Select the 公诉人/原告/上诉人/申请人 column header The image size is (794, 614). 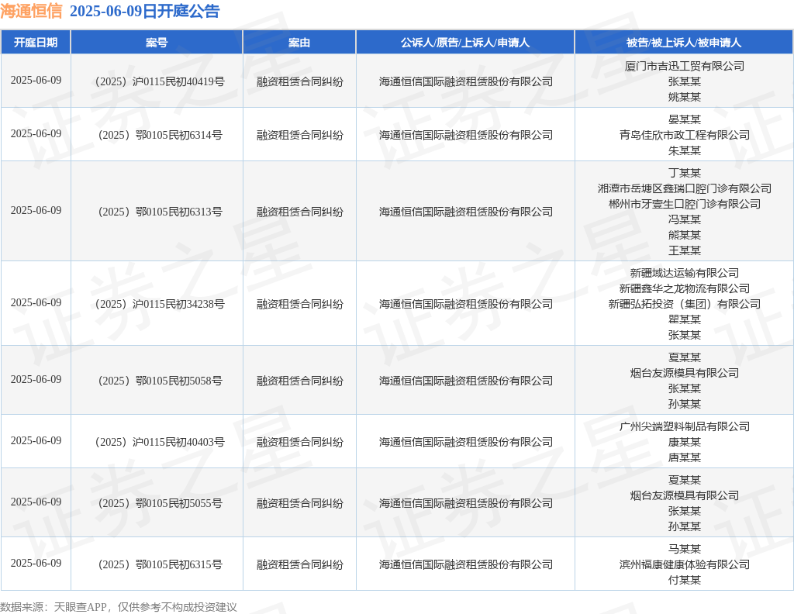point(465,43)
